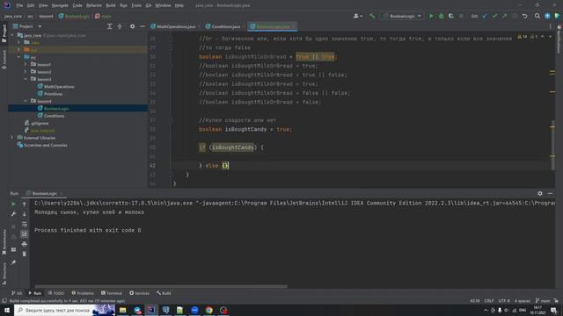Jump down the stack trace with the down arrow

pos(24,214)
